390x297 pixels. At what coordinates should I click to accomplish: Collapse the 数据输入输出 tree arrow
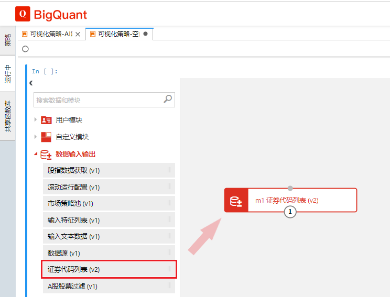pos(36,154)
